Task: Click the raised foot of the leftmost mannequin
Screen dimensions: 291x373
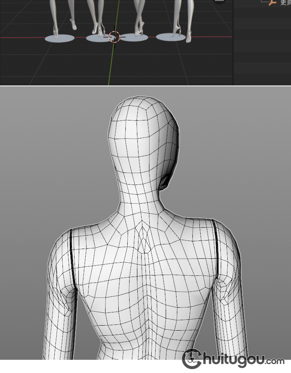Action: click(73, 25)
